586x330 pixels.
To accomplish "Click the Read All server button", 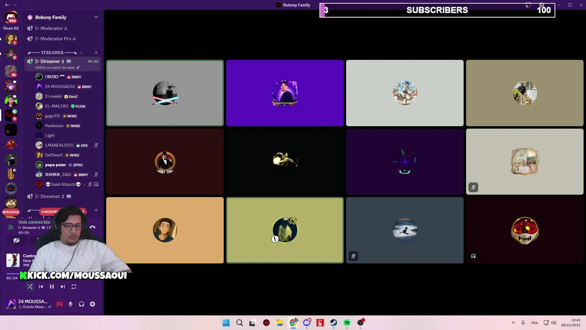I will 11,28.
